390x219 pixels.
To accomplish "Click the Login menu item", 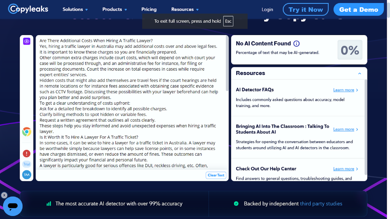I will 267,9.
